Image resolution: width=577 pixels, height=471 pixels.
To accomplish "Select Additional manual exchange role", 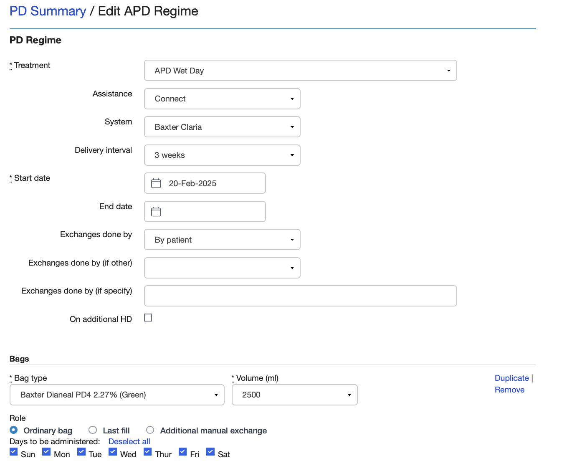I will 150,430.
